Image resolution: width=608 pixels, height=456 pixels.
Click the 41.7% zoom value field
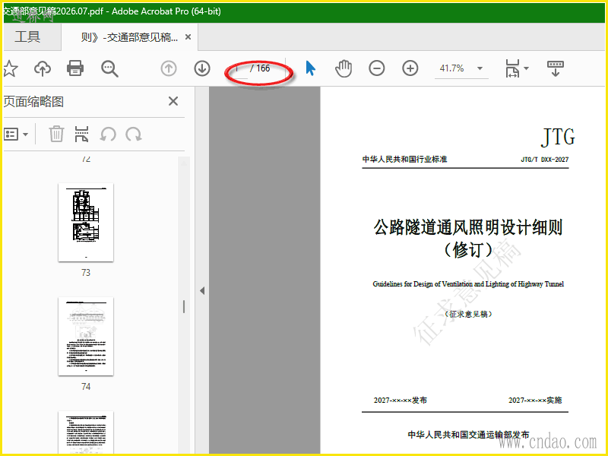pyautogui.click(x=451, y=68)
